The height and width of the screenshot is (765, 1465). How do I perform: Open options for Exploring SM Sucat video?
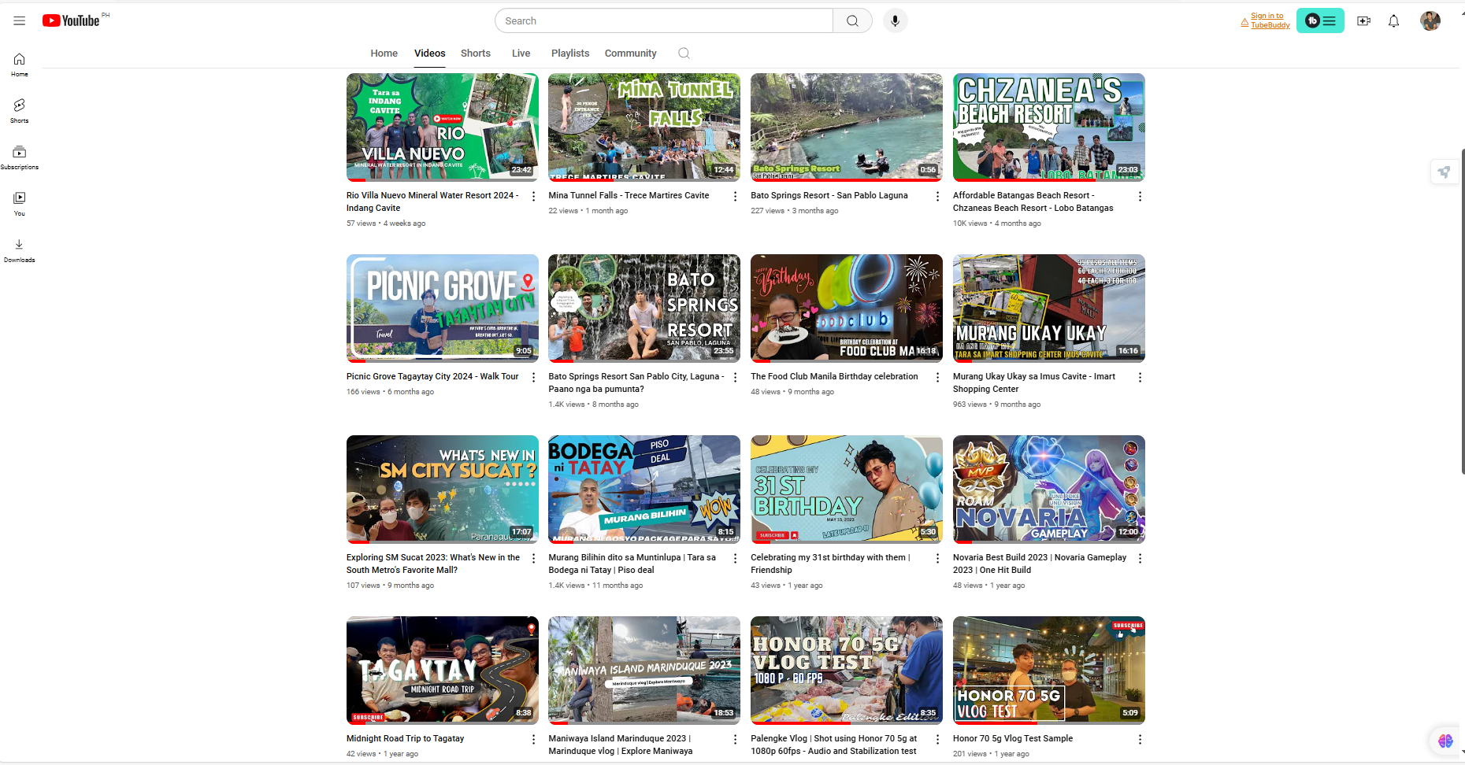pyautogui.click(x=533, y=559)
